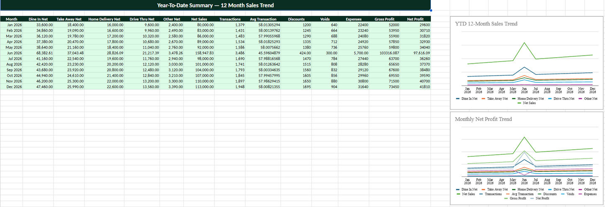Select cell with value 3,478.26
605x207 pixels.
tap(172, 53)
